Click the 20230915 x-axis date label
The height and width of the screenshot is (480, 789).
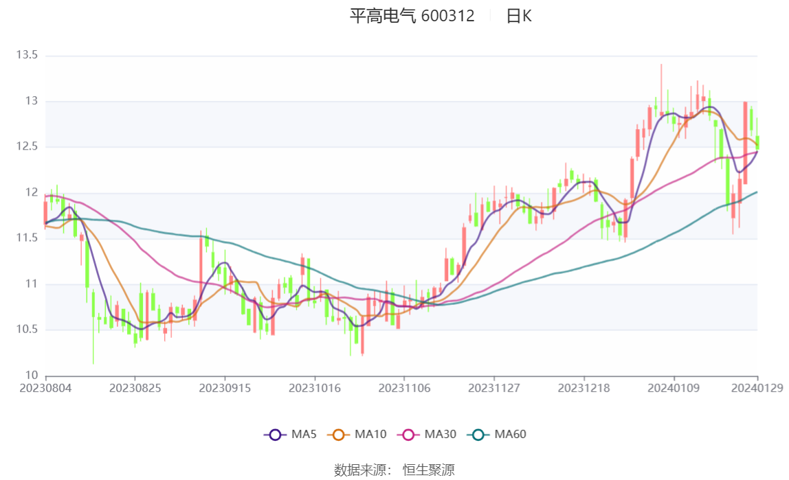coord(225,388)
